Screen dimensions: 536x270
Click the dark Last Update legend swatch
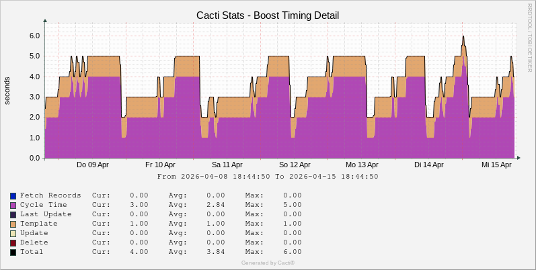pyautogui.click(x=13, y=214)
